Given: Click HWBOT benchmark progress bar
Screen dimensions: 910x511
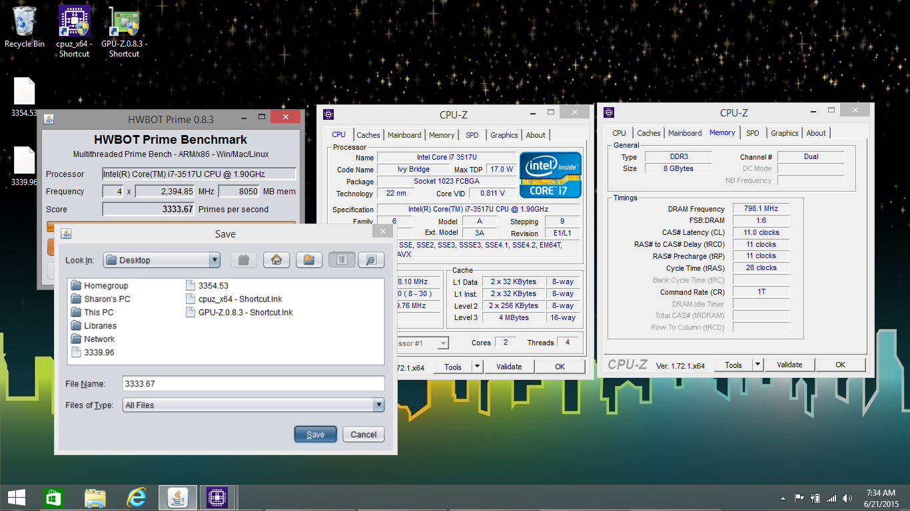Looking at the screenshot, I should click(171, 227).
